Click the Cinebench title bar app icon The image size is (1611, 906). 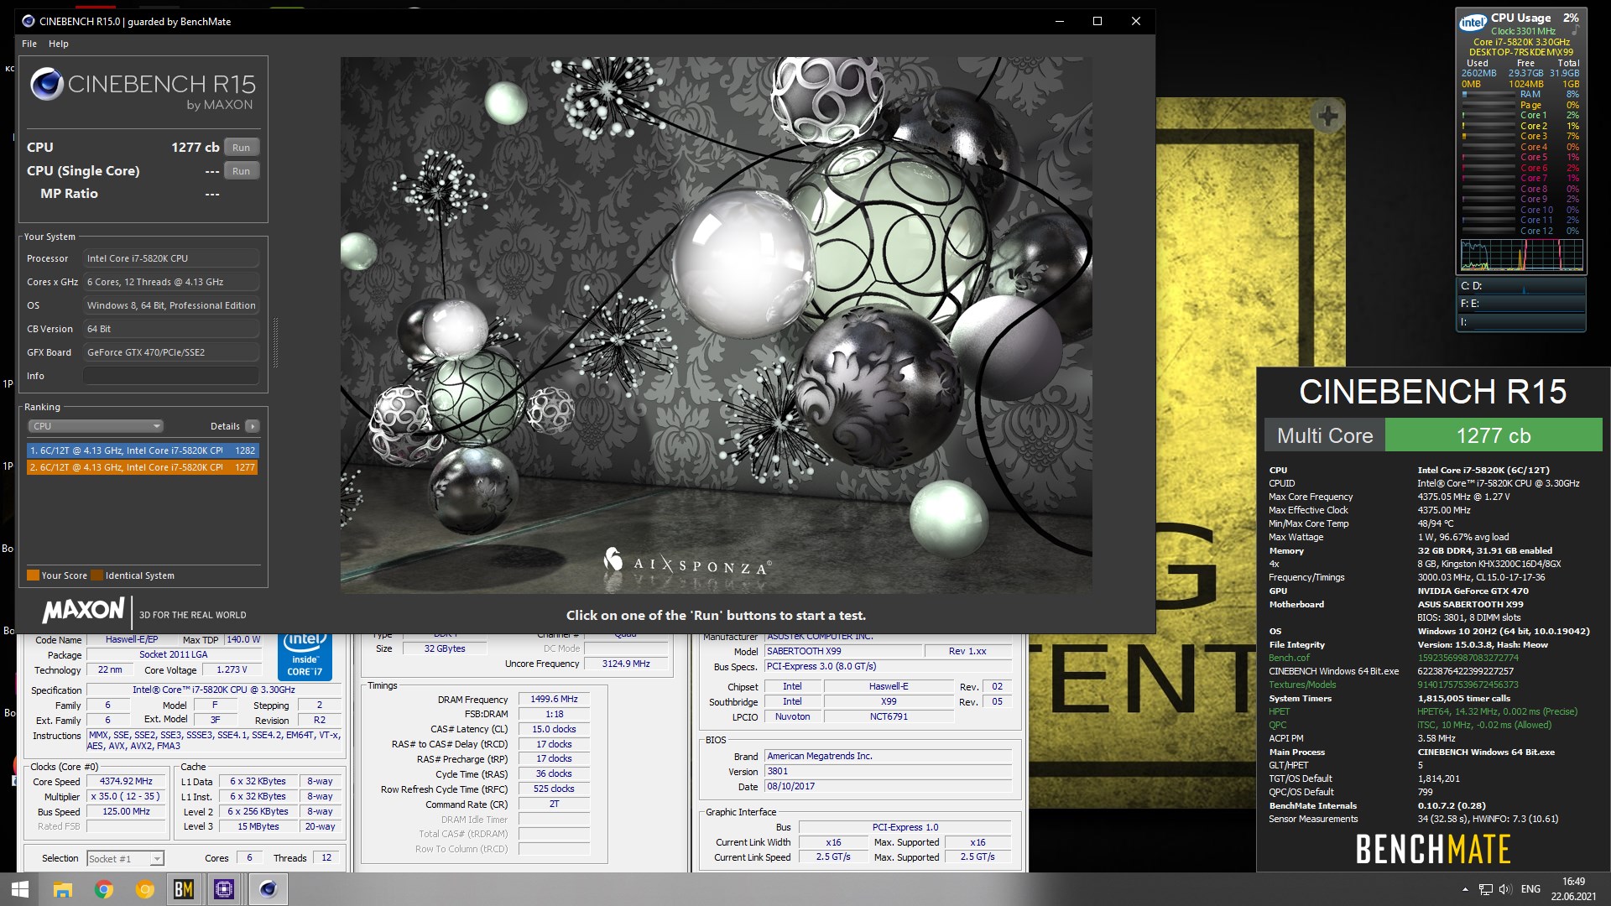[x=28, y=22]
